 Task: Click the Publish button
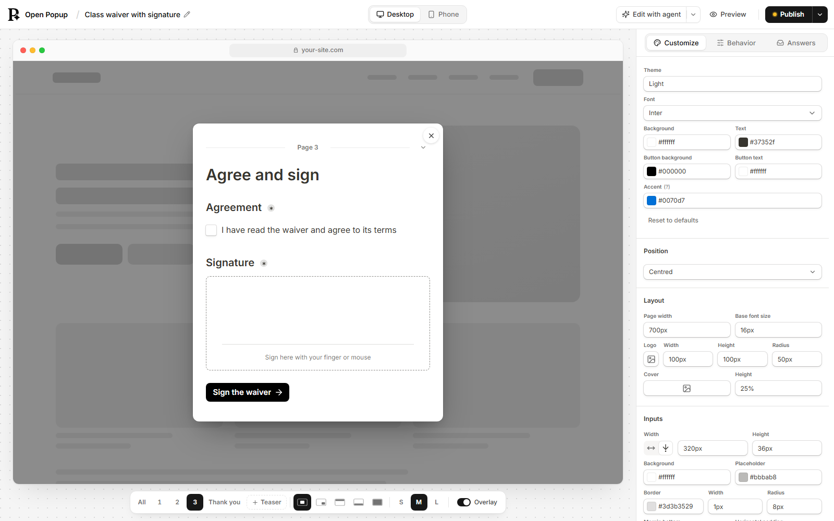coord(789,15)
